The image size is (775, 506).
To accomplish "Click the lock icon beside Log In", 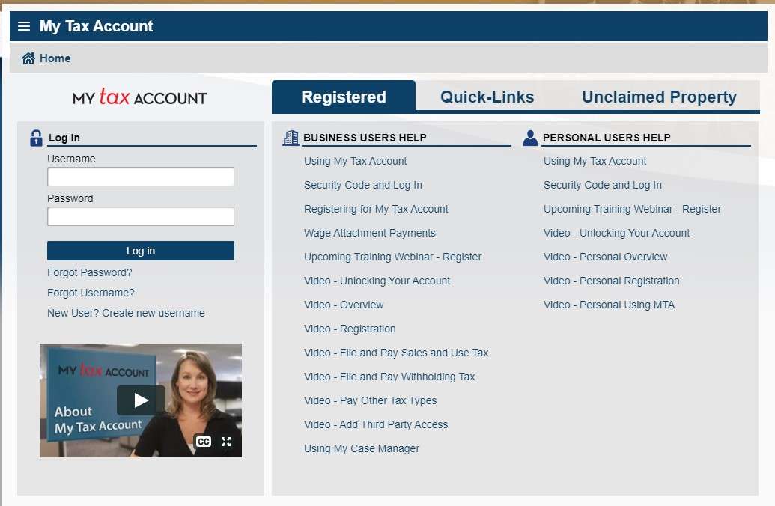I will tap(36, 137).
